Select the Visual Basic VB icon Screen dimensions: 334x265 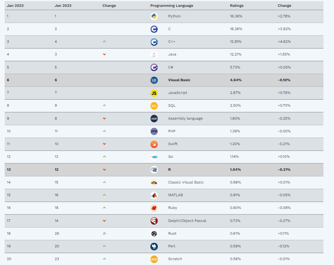[154, 80]
